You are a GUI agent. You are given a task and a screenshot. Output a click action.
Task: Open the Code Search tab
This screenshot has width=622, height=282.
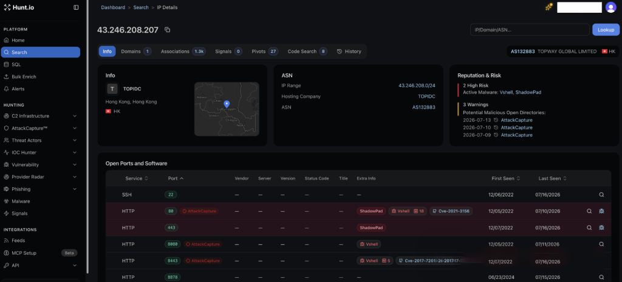(307, 52)
